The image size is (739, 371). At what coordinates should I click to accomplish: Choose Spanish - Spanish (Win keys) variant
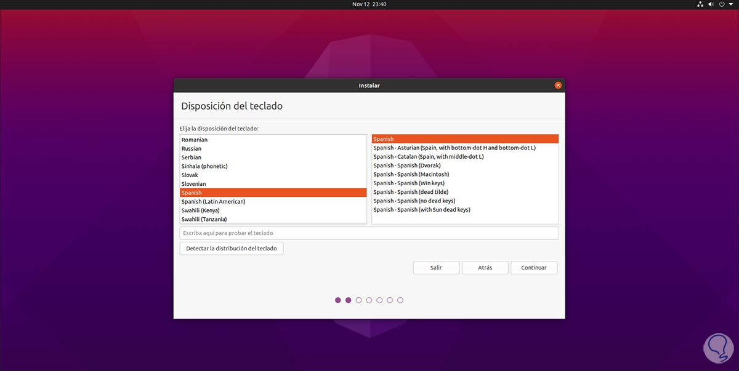pos(465,183)
